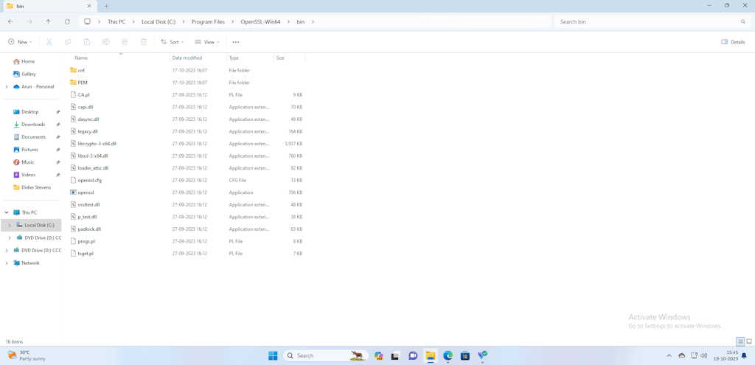Expand Local Disk (C:) node

click(10, 225)
